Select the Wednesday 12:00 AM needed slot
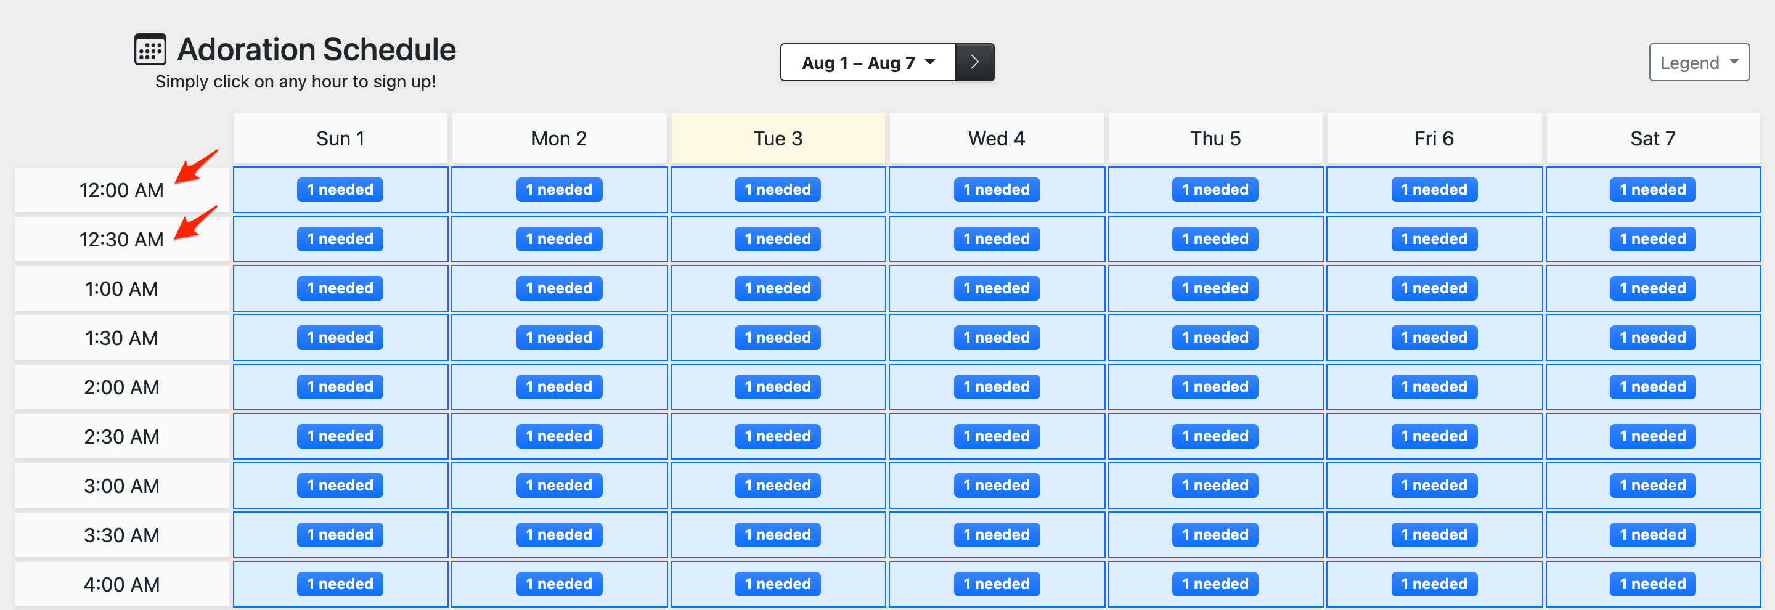Image resolution: width=1775 pixels, height=610 pixels. click(x=997, y=189)
